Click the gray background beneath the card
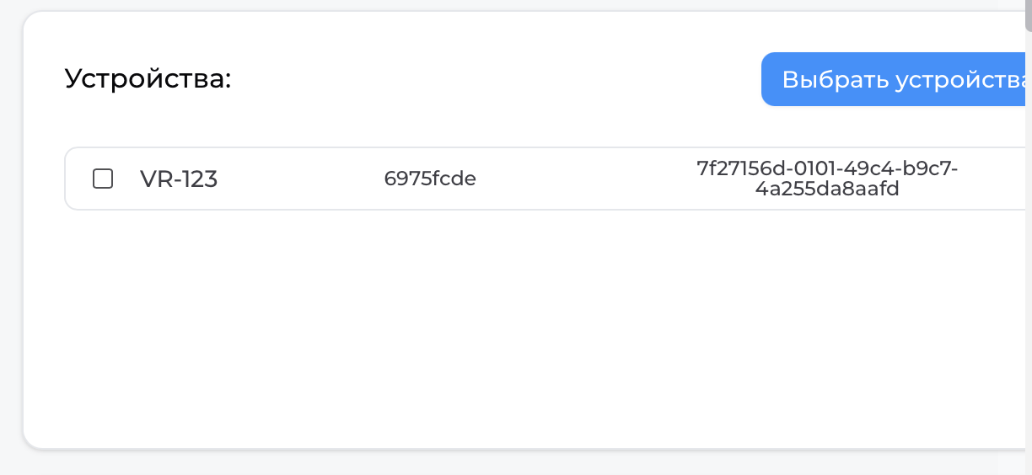 click(506, 463)
